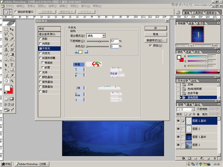Viewport: 223px width, 167px height.
Task: Open Layers panel flyout menu arrow
Action: click(x=219, y=104)
